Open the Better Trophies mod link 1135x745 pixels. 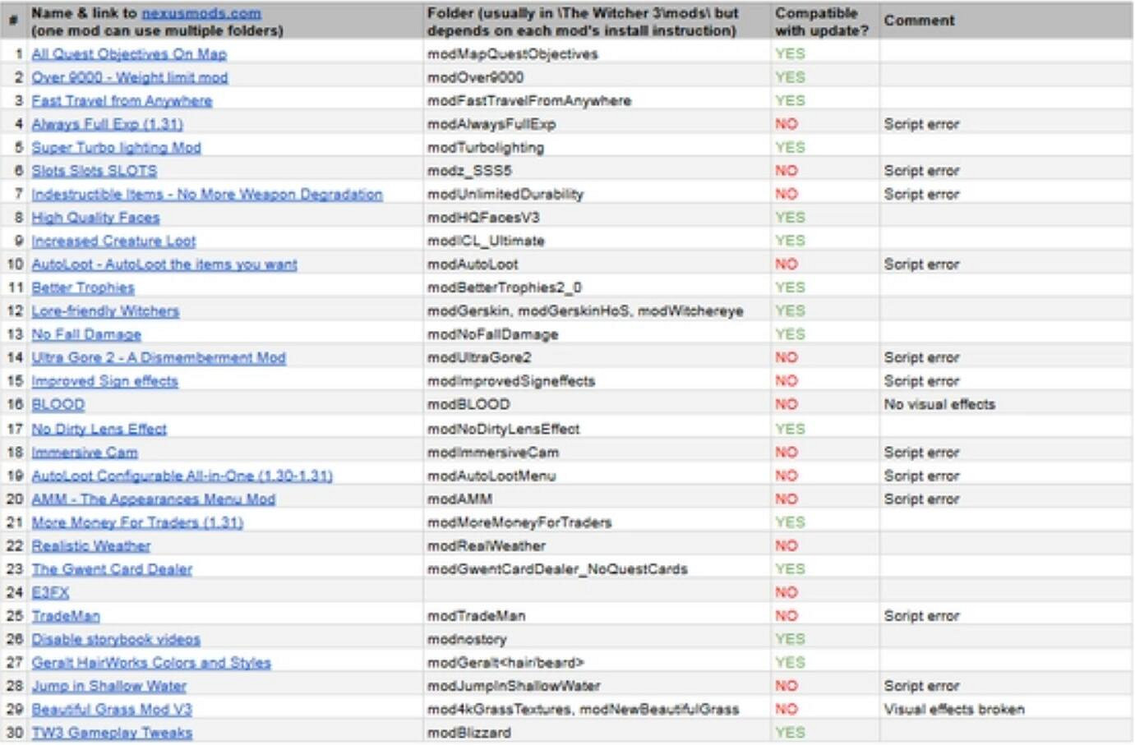tap(82, 288)
